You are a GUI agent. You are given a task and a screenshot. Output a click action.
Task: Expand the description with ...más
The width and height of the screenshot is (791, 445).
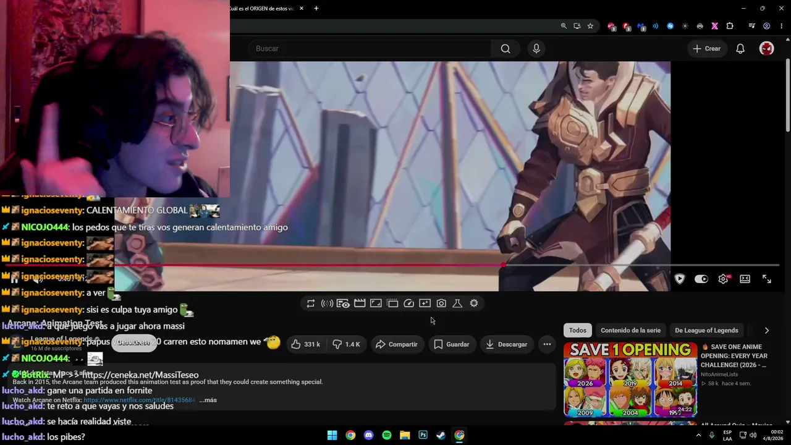pos(208,400)
